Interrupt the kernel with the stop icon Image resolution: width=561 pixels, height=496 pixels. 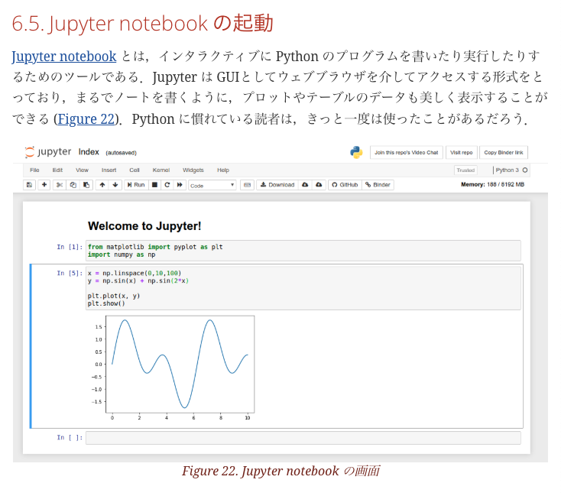point(154,185)
